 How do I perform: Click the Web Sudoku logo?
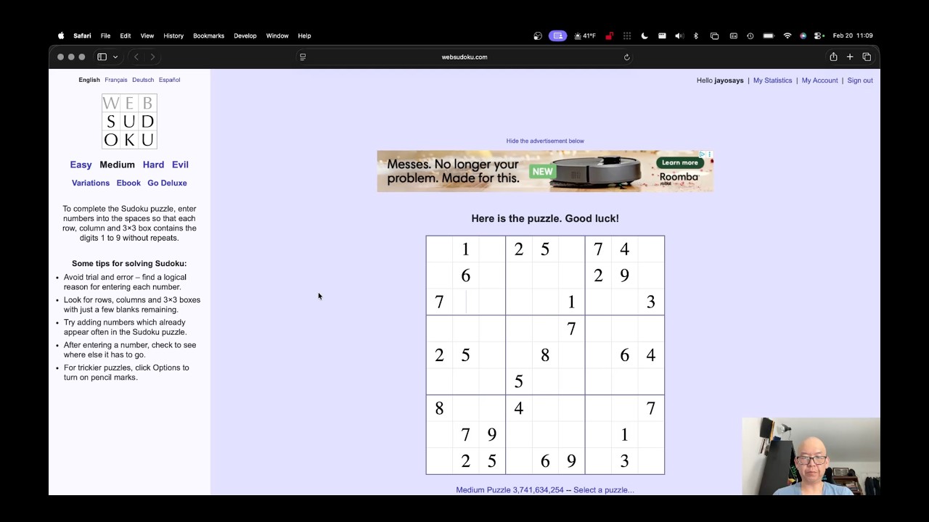[x=129, y=121]
